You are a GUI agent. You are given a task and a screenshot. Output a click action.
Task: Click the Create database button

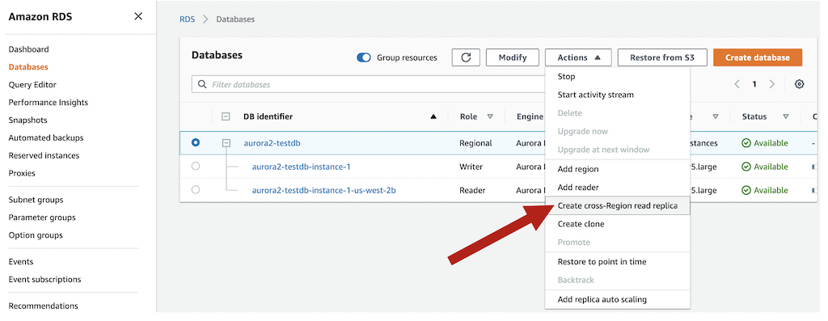758,57
